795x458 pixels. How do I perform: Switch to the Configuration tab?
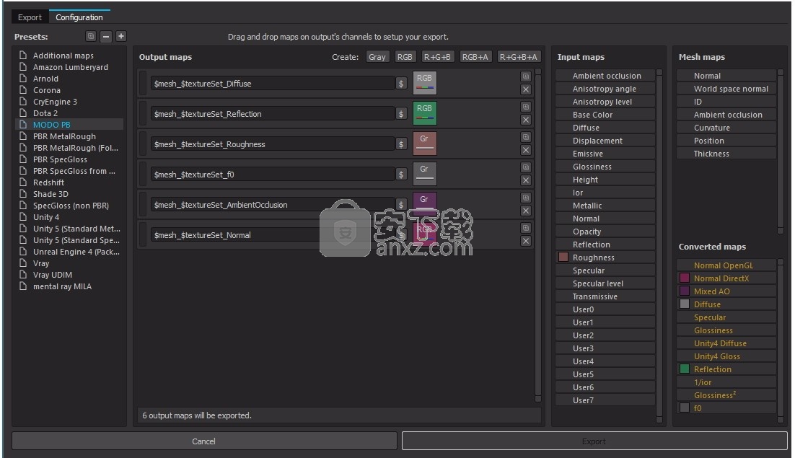click(x=79, y=17)
